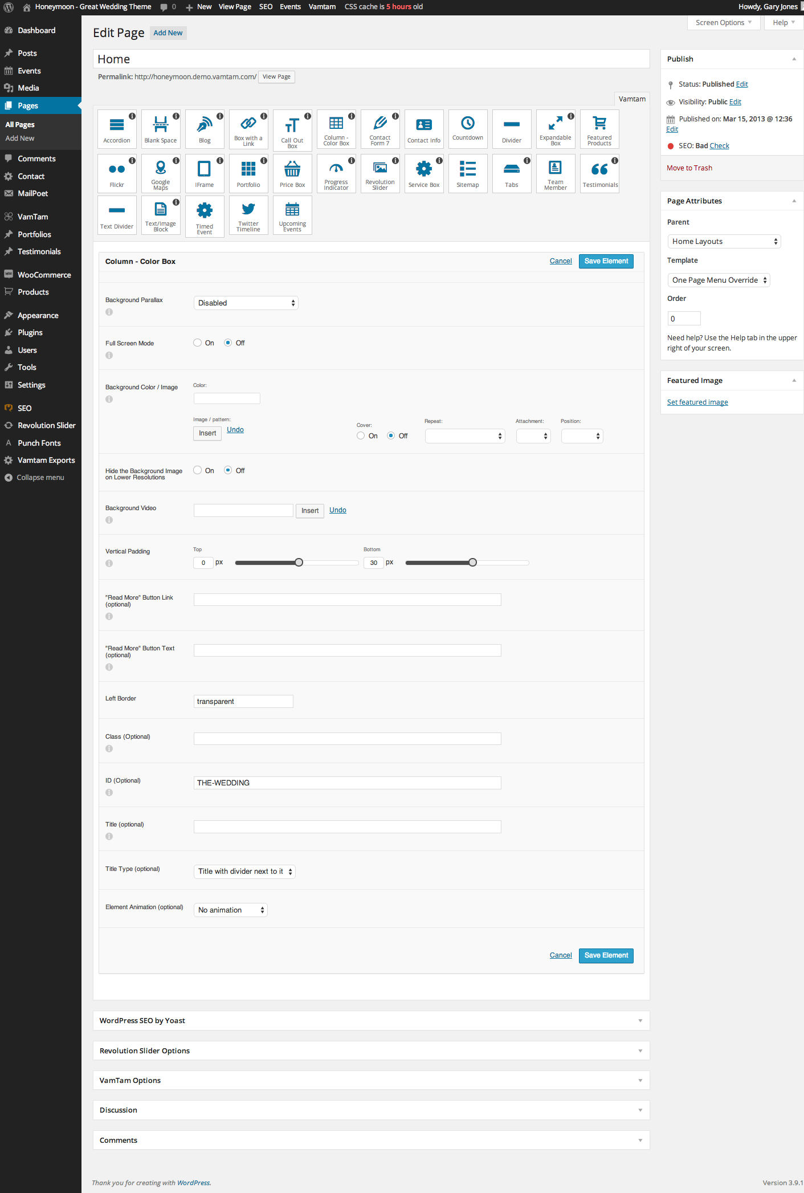Add the Expandable Box element

coord(556,130)
